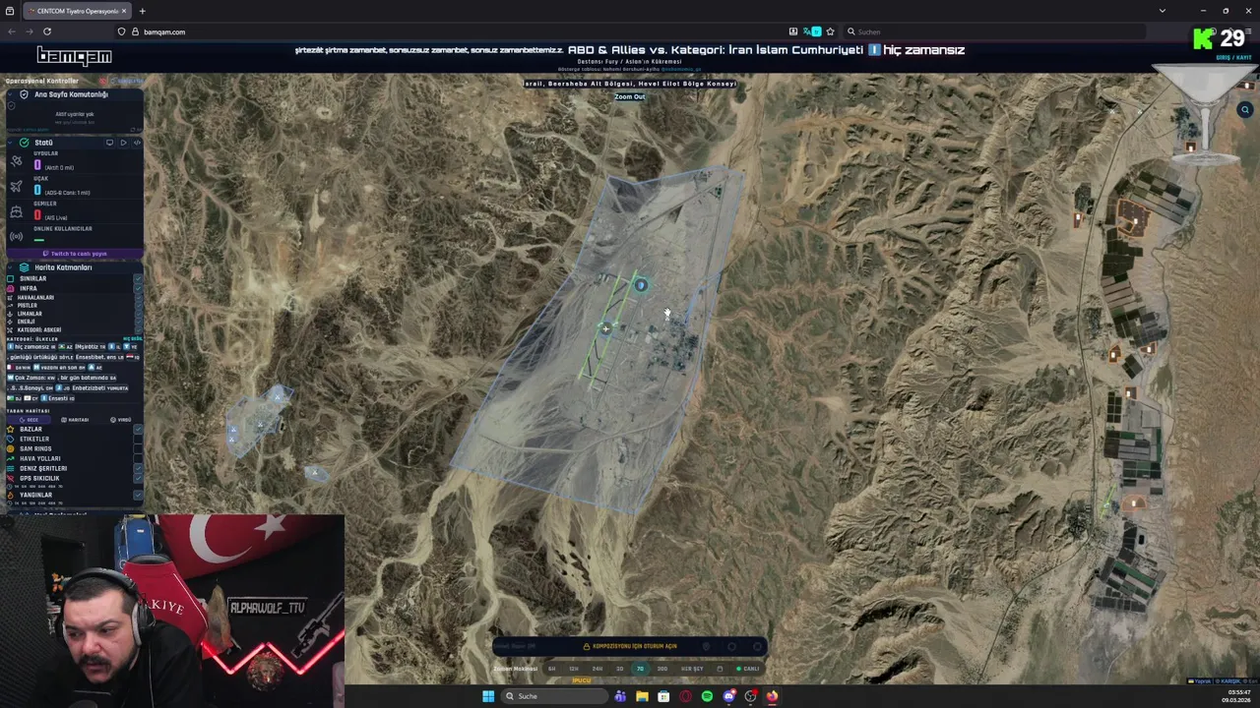
Task: Open Opera browser from the taskbar
Action: pos(685,696)
